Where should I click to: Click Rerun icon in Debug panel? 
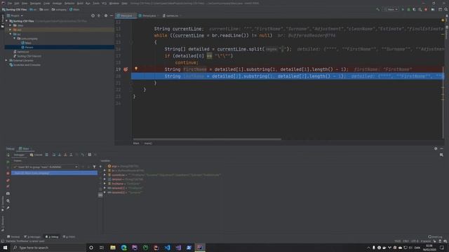point(8,155)
